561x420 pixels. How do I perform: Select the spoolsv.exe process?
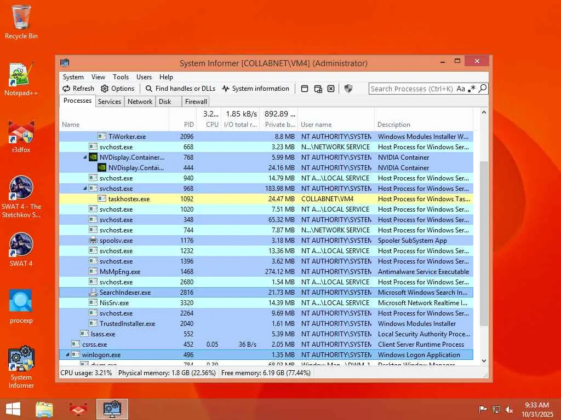266,241
